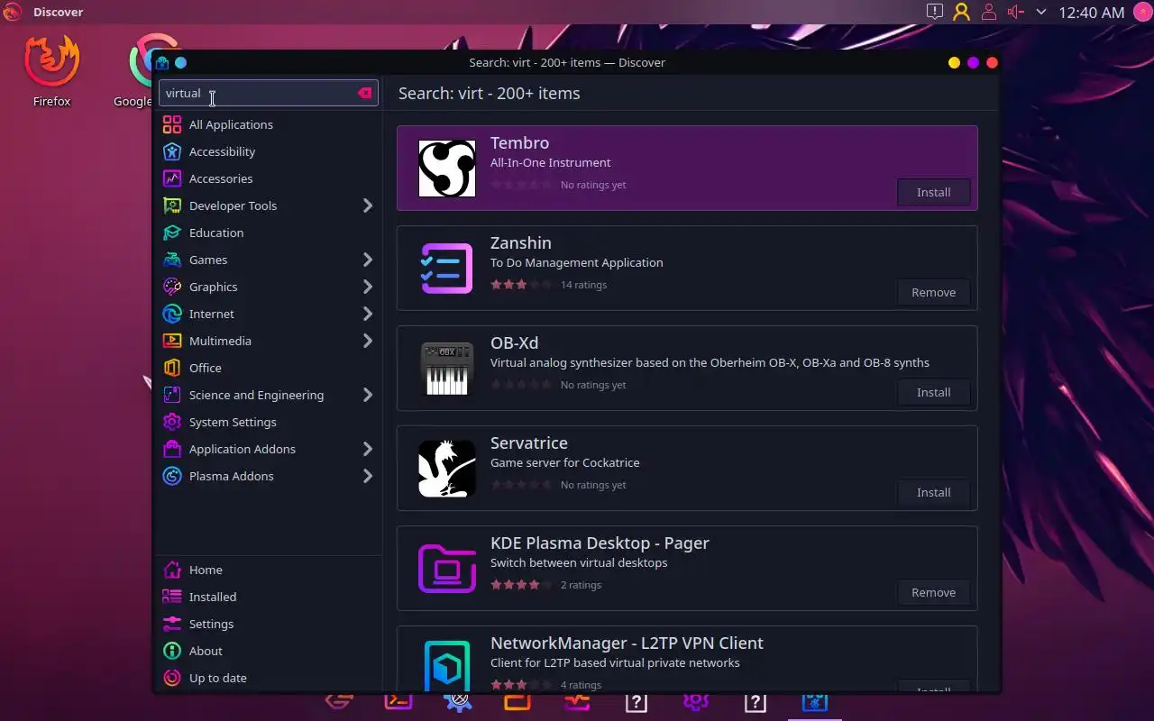Remove KDE Plasma Desktop Pager
Screen dimensions: 1154x721
(x=933, y=592)
